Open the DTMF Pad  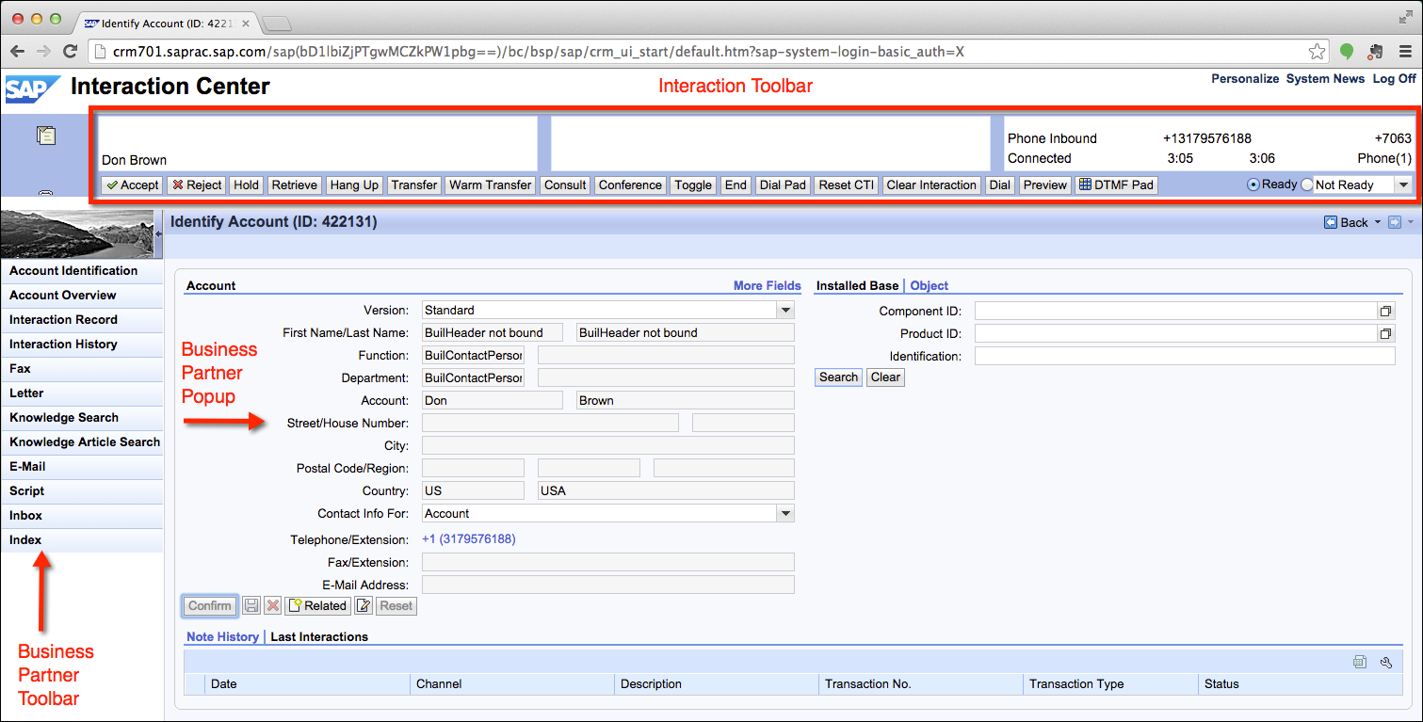1117,185
